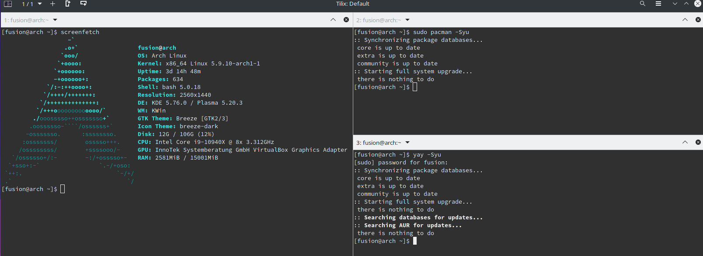
Task: Click 'core is up to date' in terminal 2
Action: (389, 48)
